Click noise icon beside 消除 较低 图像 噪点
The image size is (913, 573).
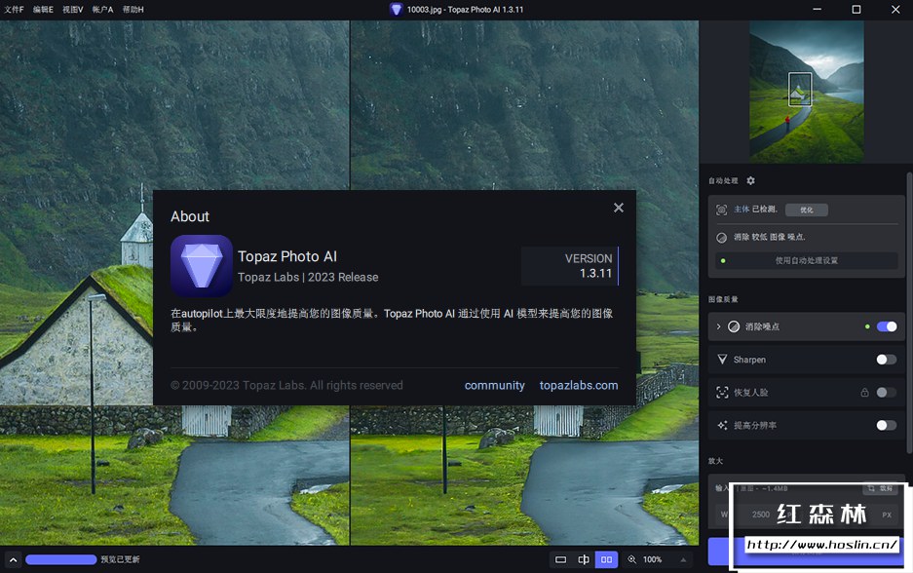point(721,237)
